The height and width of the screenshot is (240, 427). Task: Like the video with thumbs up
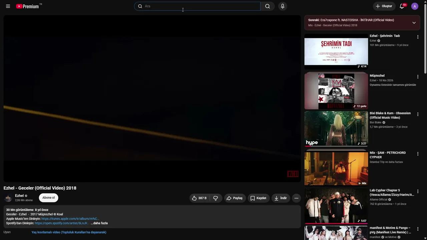pos(199,198)
